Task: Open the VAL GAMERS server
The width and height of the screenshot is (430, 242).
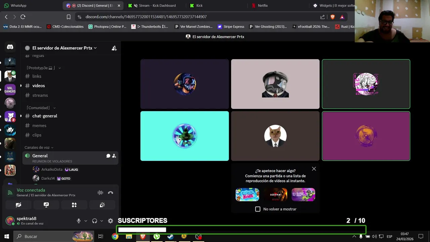Action: (x=10, y=90)
